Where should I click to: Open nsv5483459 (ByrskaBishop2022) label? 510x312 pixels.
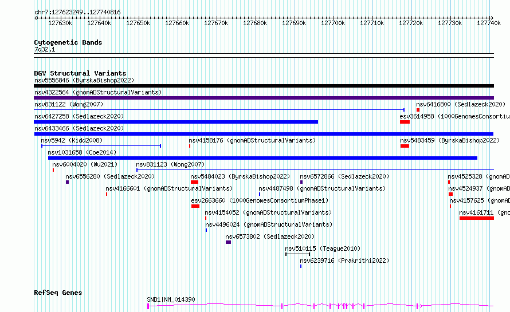click(450, 140)
